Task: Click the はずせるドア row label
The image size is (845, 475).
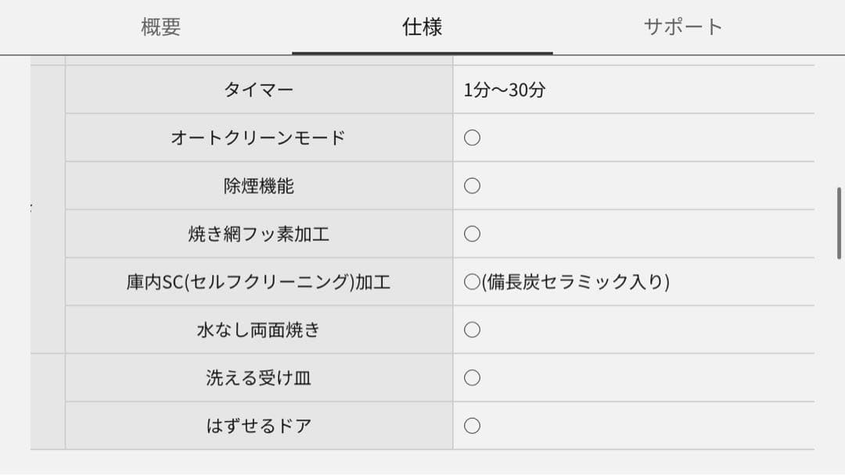Action: tap(258, 425)
